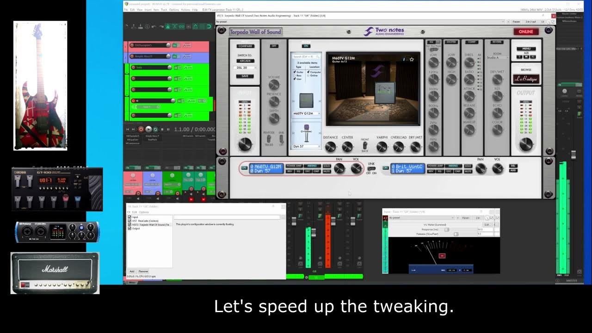
Task: Open the REAPER File menu
Action: [126, 10]
